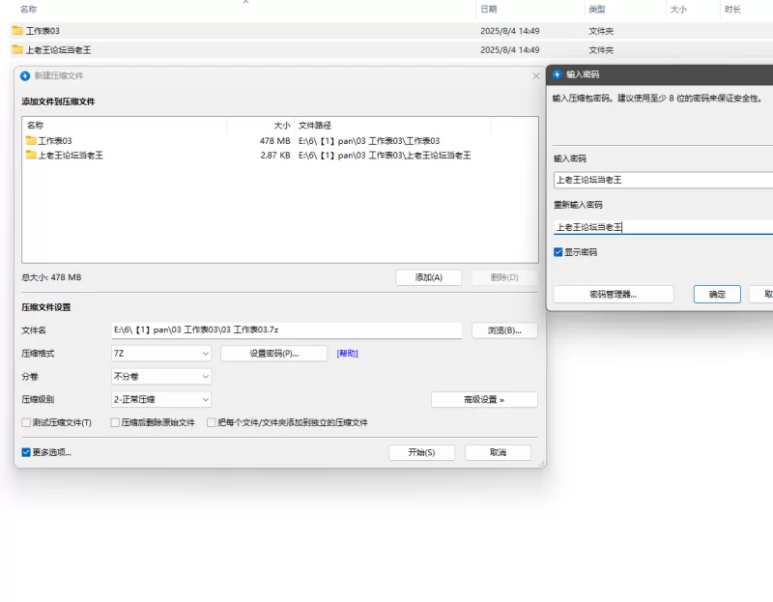Expand 高级设置 » options

[x=484, y=399]
